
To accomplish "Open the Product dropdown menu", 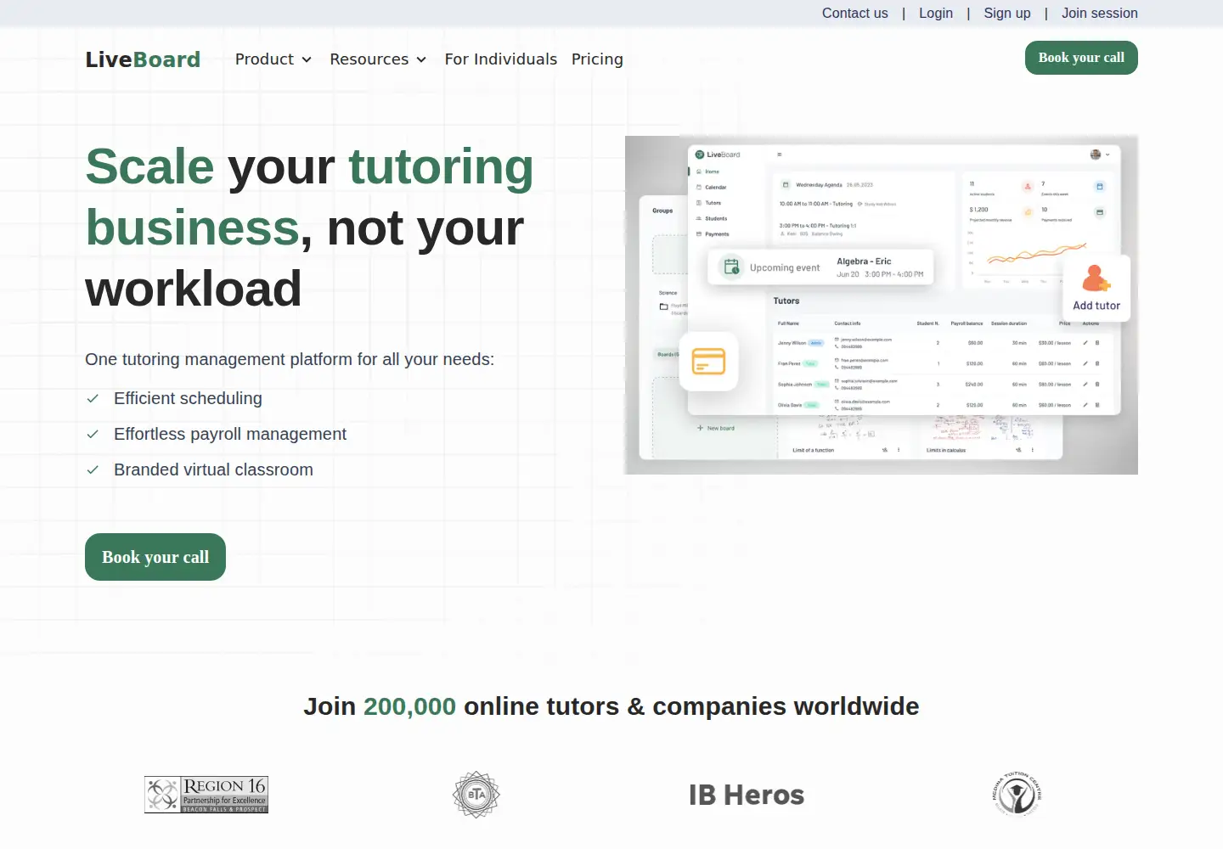I will [273, 59].
